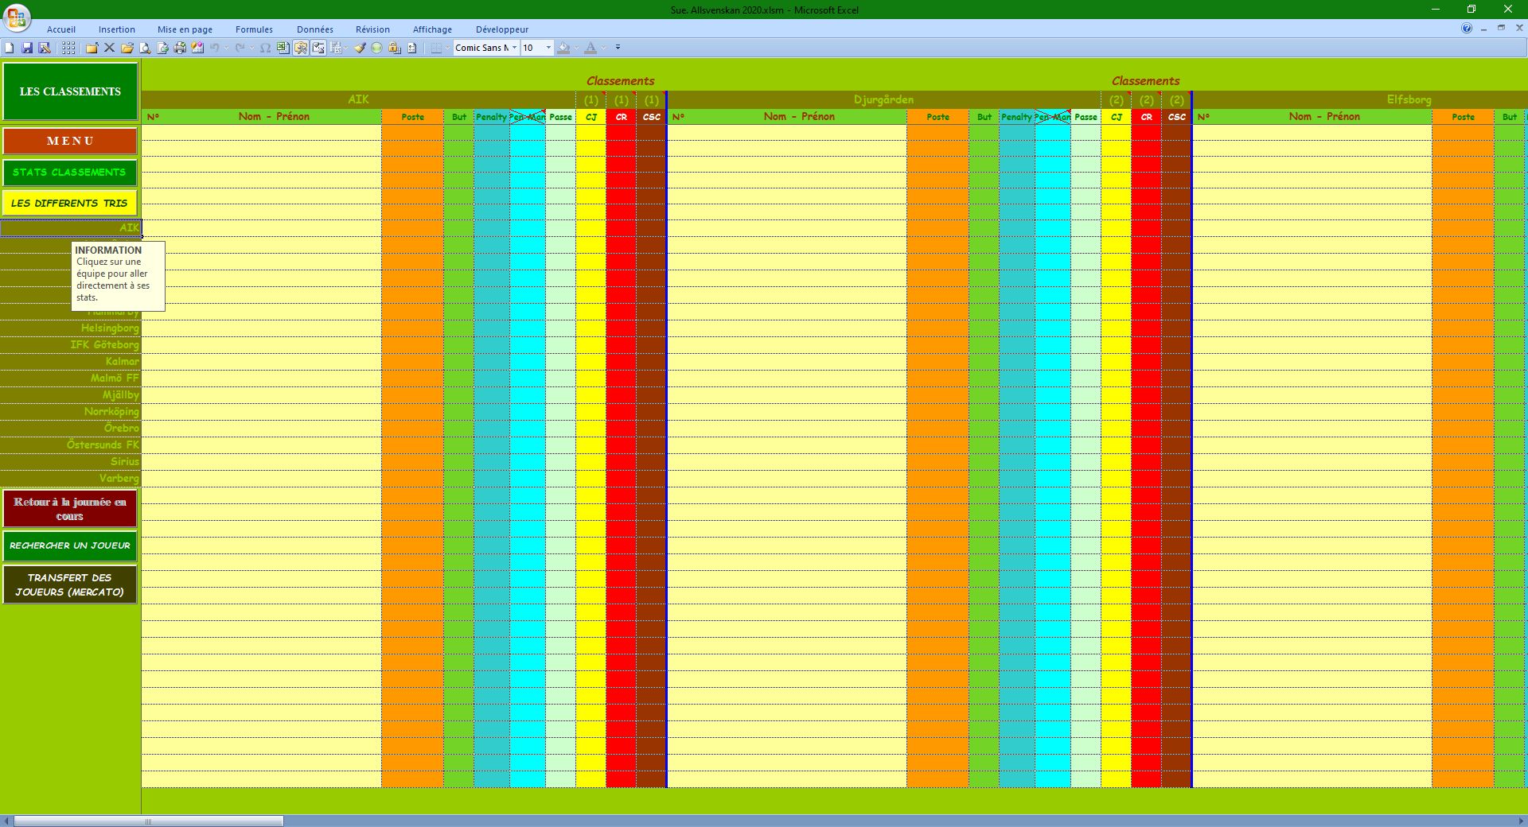The width and height of the screenshot is (1528, 827).
Task: Go to Mjällby team stats
Action: click(71, 394)
